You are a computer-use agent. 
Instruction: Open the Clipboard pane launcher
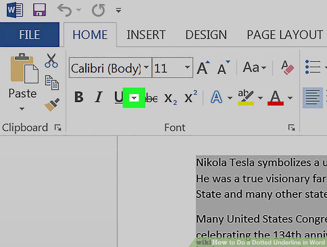58,128
